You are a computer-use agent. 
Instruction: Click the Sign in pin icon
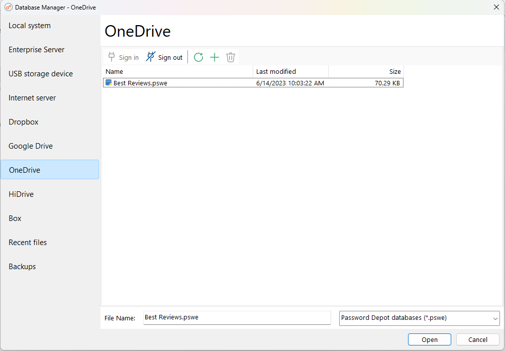click(x=113, y=57)
